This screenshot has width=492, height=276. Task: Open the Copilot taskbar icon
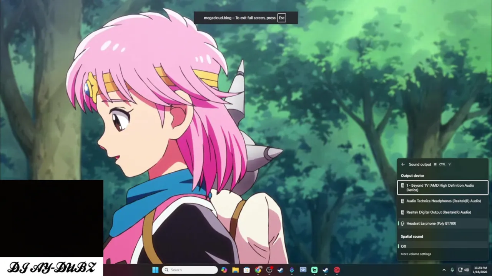point(224,270)
